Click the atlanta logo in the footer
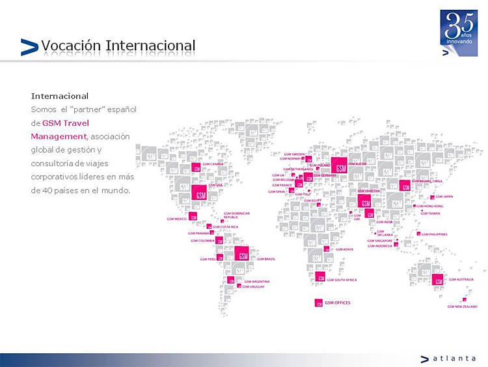The height and width of the screenshot is (367, 488). click(x=448, y=359)
